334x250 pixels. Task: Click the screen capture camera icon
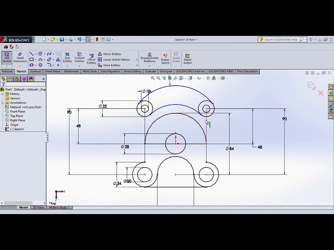point(6,47)
